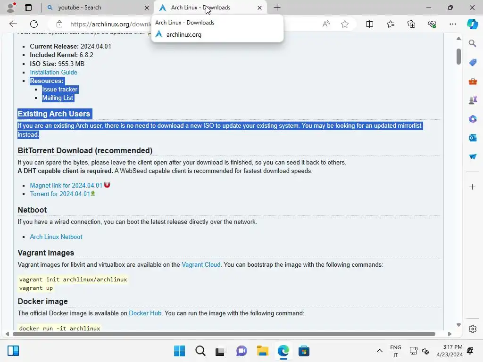
Task: Open sidebar Outlook icon
Action: (x=473, y=138)
